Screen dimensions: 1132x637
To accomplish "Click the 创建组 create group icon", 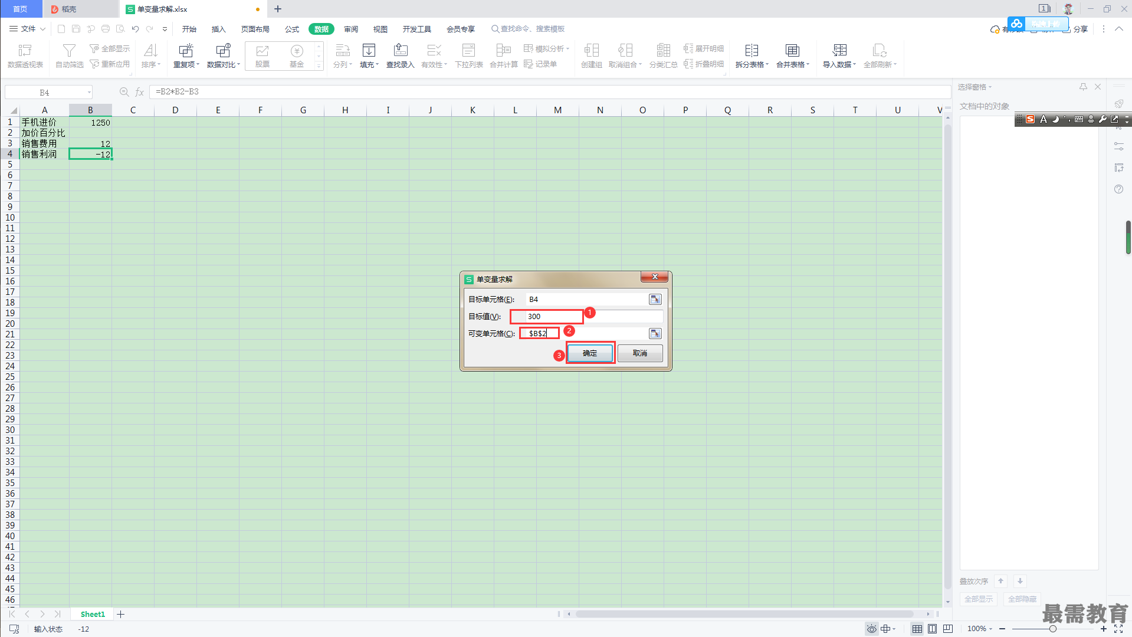I will pyautogui.click(x=591, y=50).
